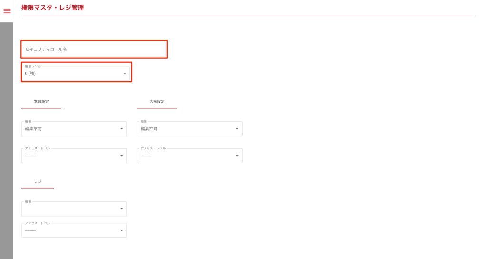Click the セキュリティロール名 input field
The width and height of the screenshot is (487, 266).
(x=94, y=49)
